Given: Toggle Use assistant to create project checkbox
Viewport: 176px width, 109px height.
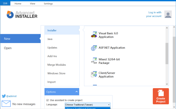Looking at the screenshot, I should click(47, 100).
